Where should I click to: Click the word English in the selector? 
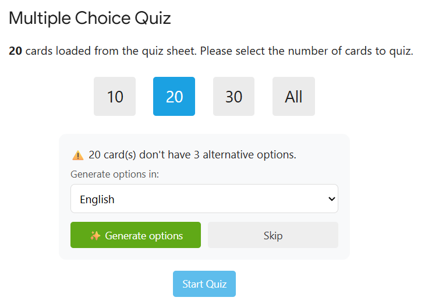tap(97, 200)
